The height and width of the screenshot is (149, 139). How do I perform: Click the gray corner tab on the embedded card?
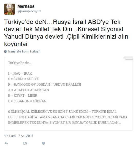pos(129,58)
